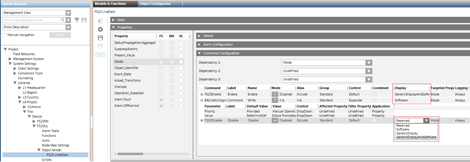The image size is (470, 162).
Task: Click the property list horizontal scrollbar
Action: [130, 154]
